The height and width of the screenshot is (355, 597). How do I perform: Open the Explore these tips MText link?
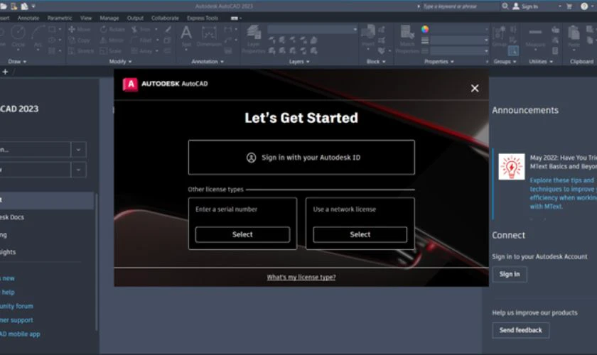coord(563,193)
